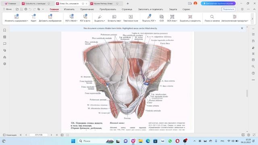Image resolution: width=258 pixels, height=145 pixels.
Task: Select the PDF в фото icon
Action: (x=85, y=18)
